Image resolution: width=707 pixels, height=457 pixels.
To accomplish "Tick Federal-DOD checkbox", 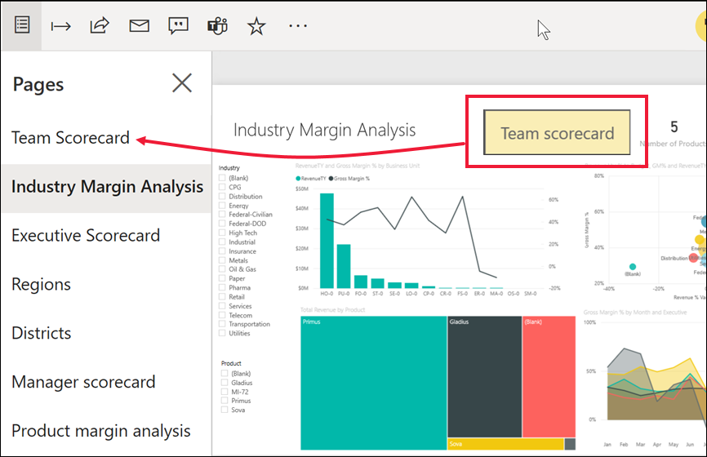I will click(x=222, y=224).
